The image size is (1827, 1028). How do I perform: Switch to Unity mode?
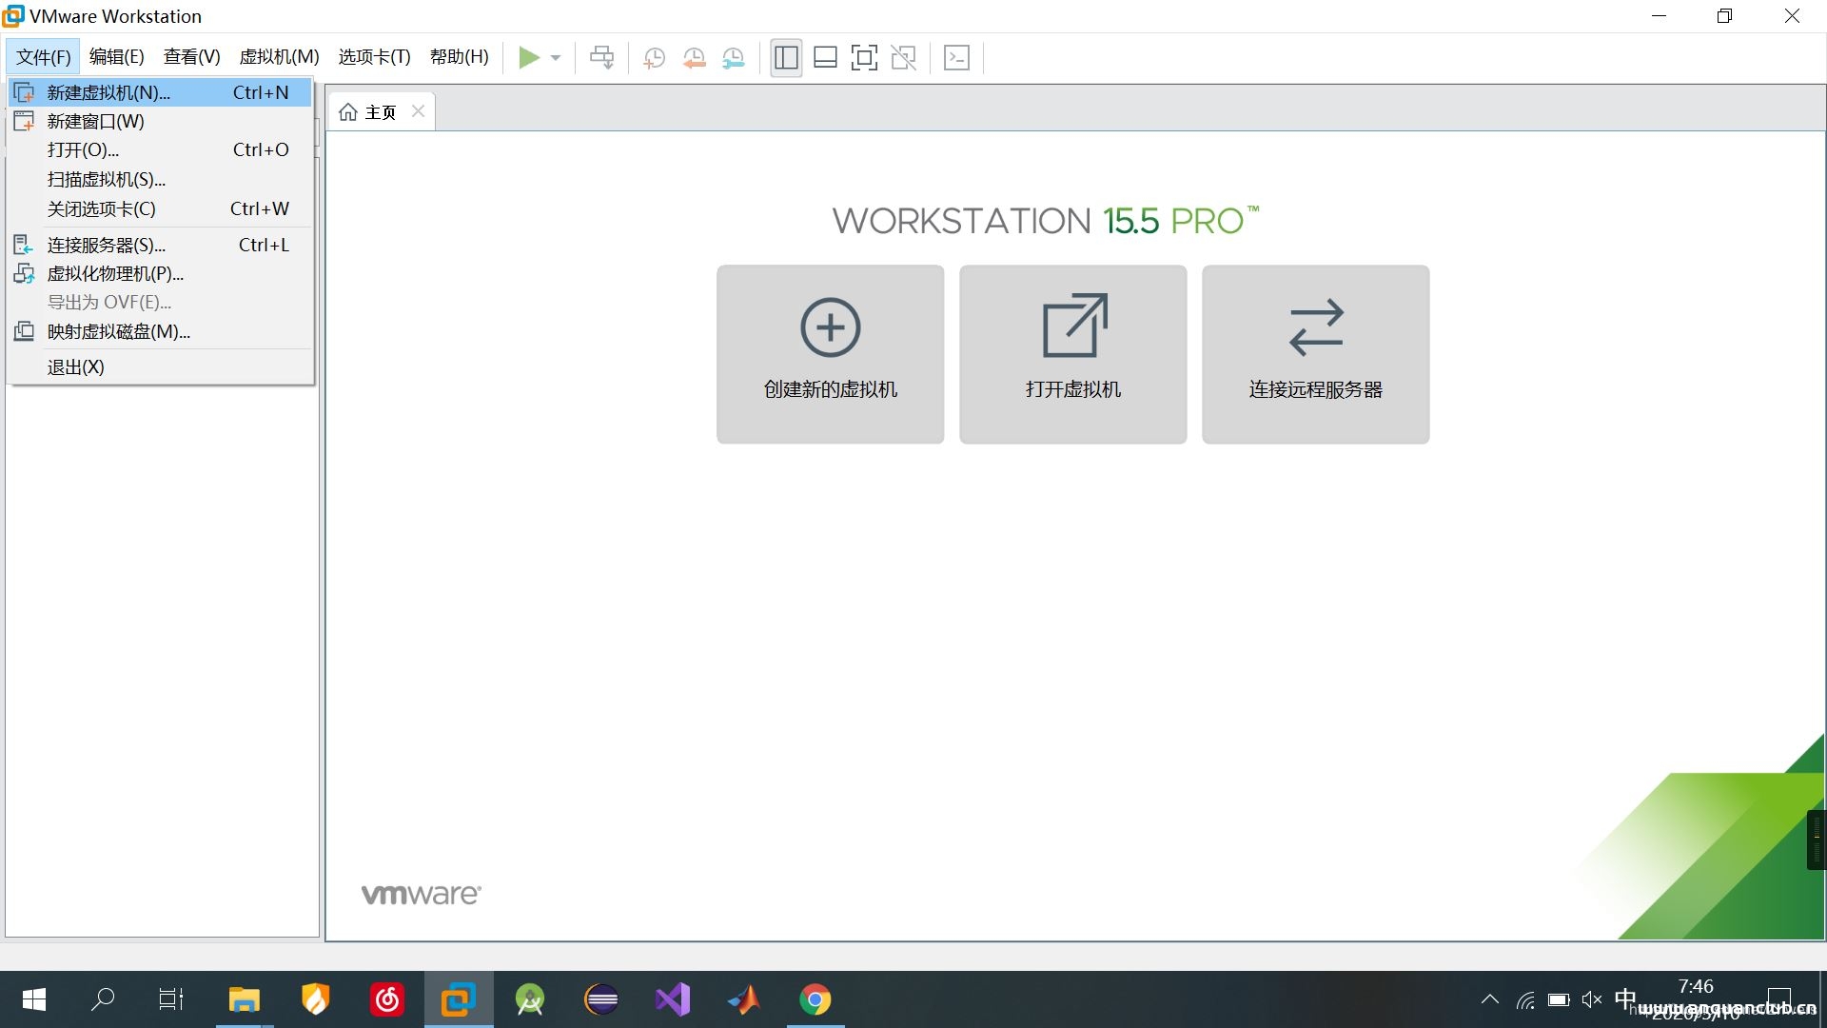[903, 57]
